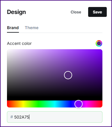Screen dimensions: 112x127
Task: Click the Accent color label
Action: tap(19, 43)
